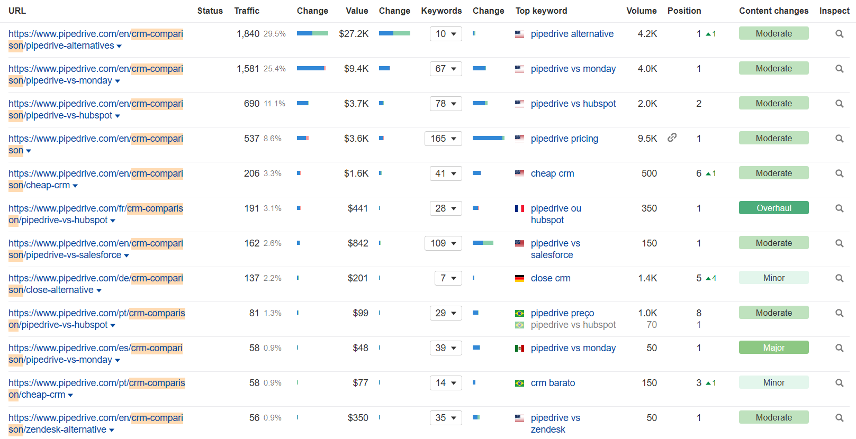The height and width of the screenshot is (439, 856).
Task: Sort by Content changes column header
Action: coord(774,11)
